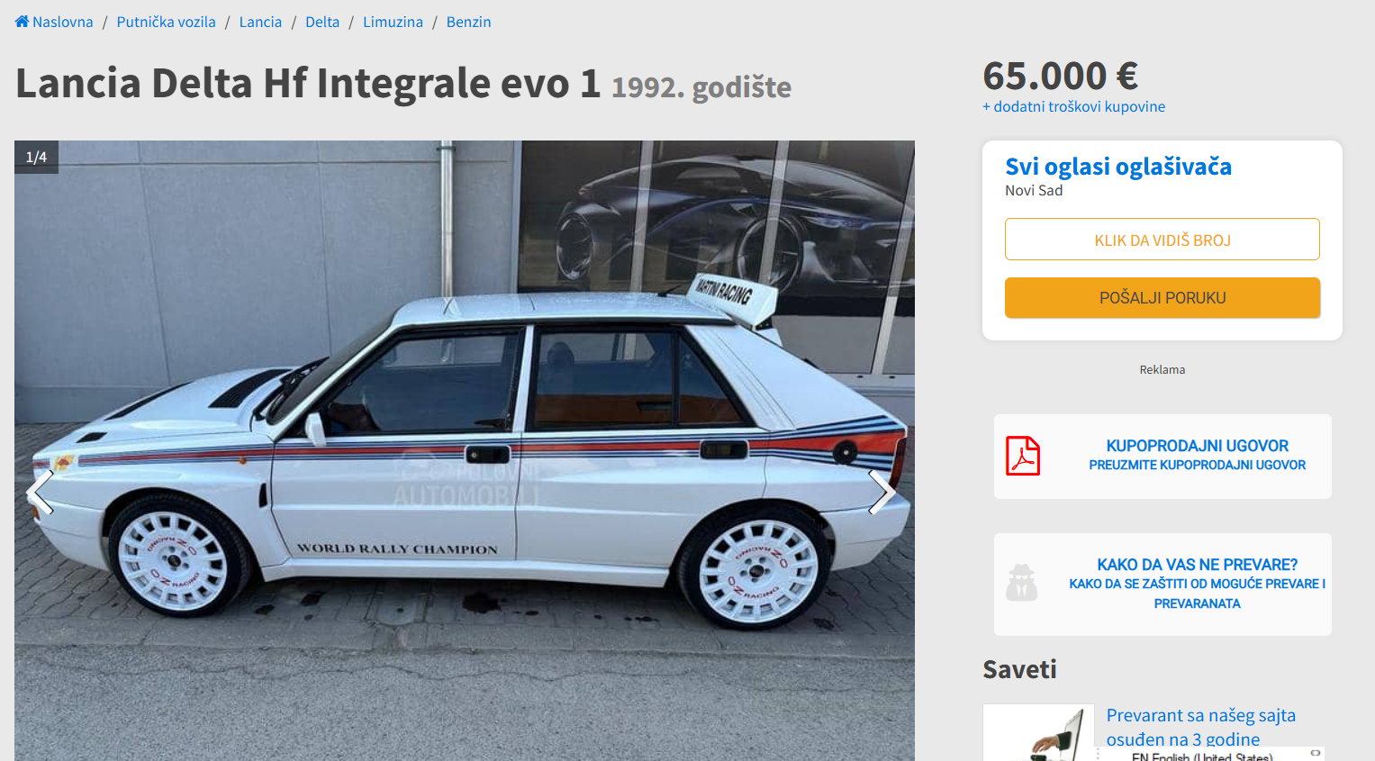1375x761 pixels.
Task: Click the Saveti article thumbnail image
Action: click(x=1038, y=732)
